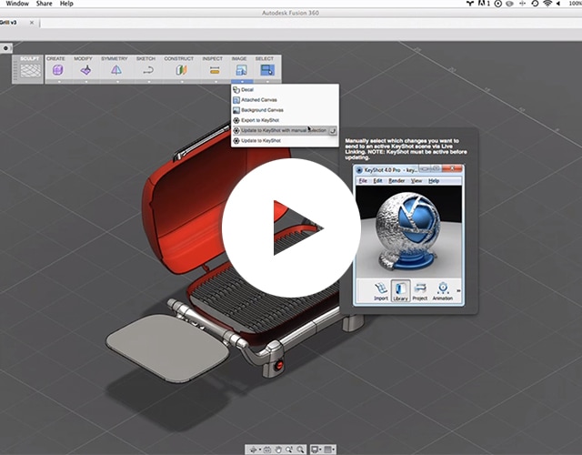Choose Background Canvas menu item

coord(285,110)
